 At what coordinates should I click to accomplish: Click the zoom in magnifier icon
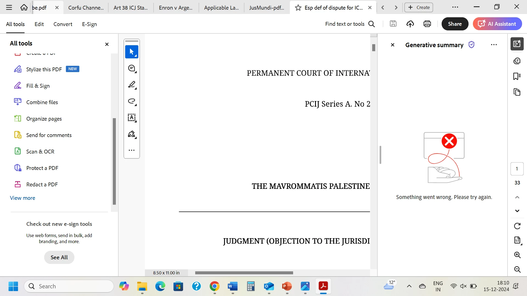point(517,255)
